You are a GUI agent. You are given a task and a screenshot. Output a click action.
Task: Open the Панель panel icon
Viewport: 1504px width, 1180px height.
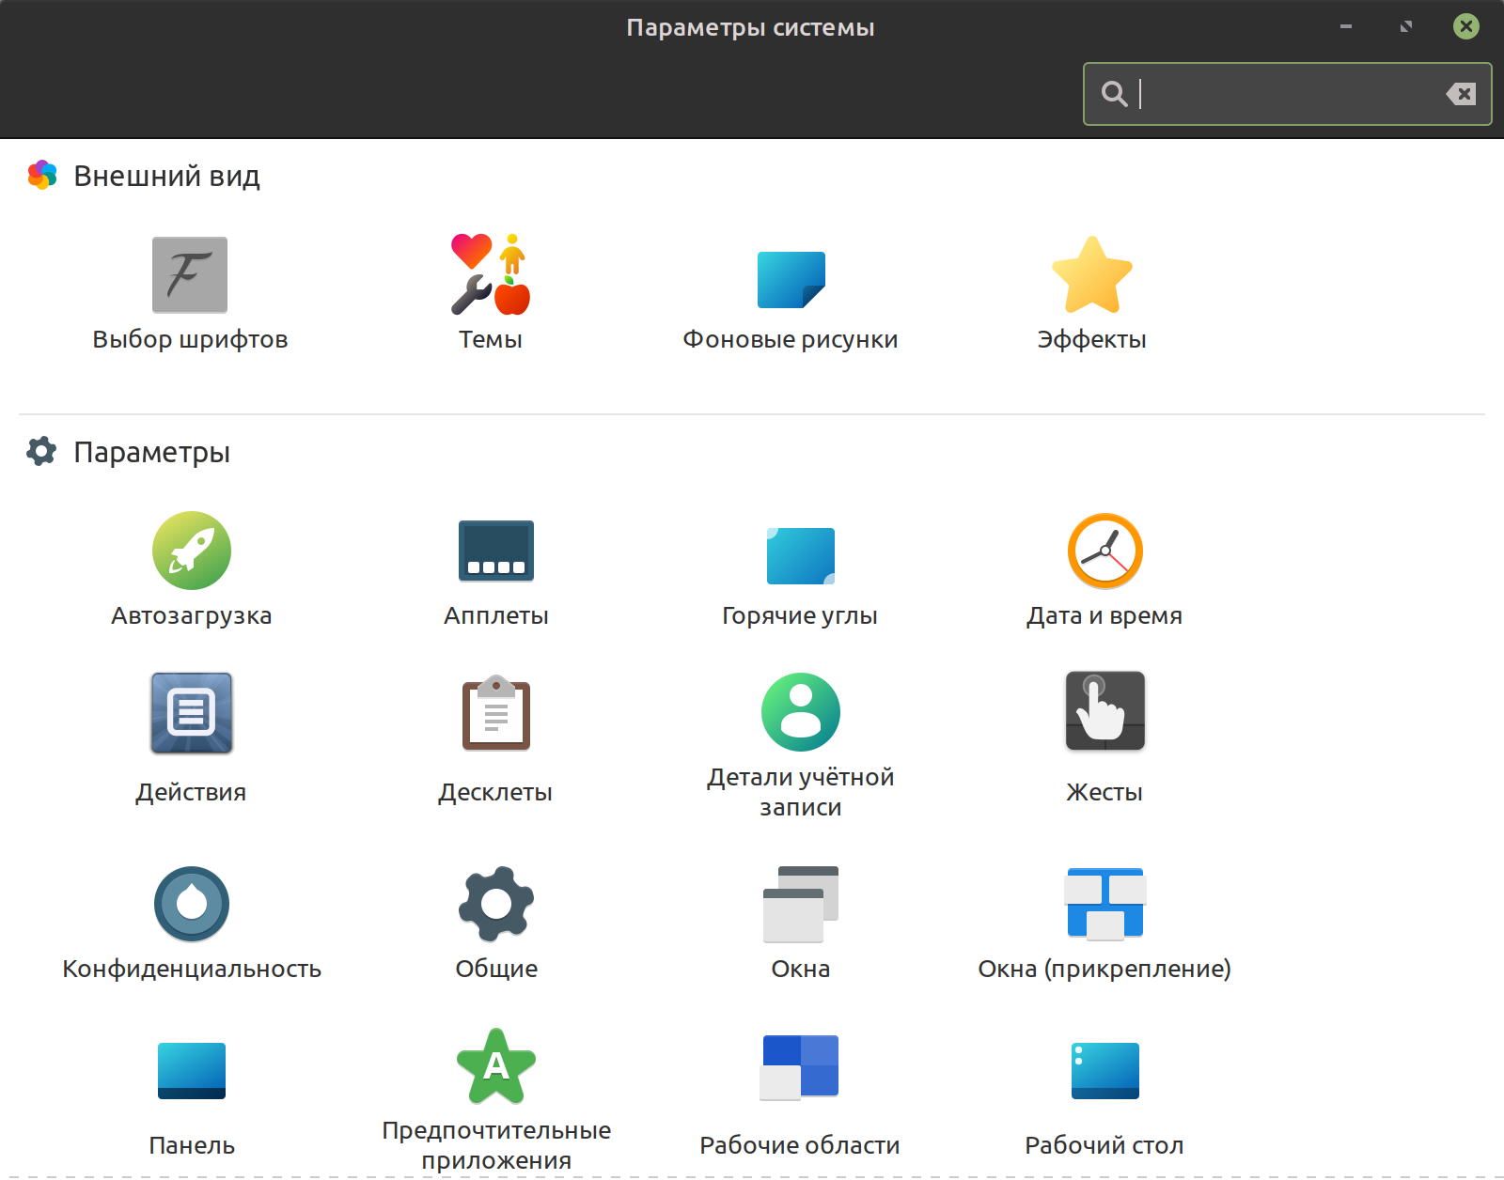click(x=192, y=1071)
